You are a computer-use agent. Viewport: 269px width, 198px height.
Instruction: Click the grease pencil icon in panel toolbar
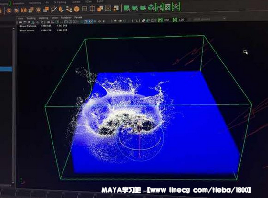[42, 22]
